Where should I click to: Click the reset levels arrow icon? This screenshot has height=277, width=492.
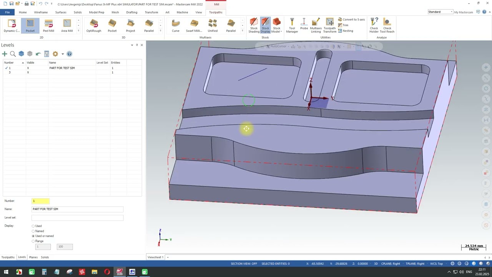[x=38, y=54]
